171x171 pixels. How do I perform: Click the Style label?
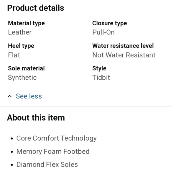pos(99,69)
